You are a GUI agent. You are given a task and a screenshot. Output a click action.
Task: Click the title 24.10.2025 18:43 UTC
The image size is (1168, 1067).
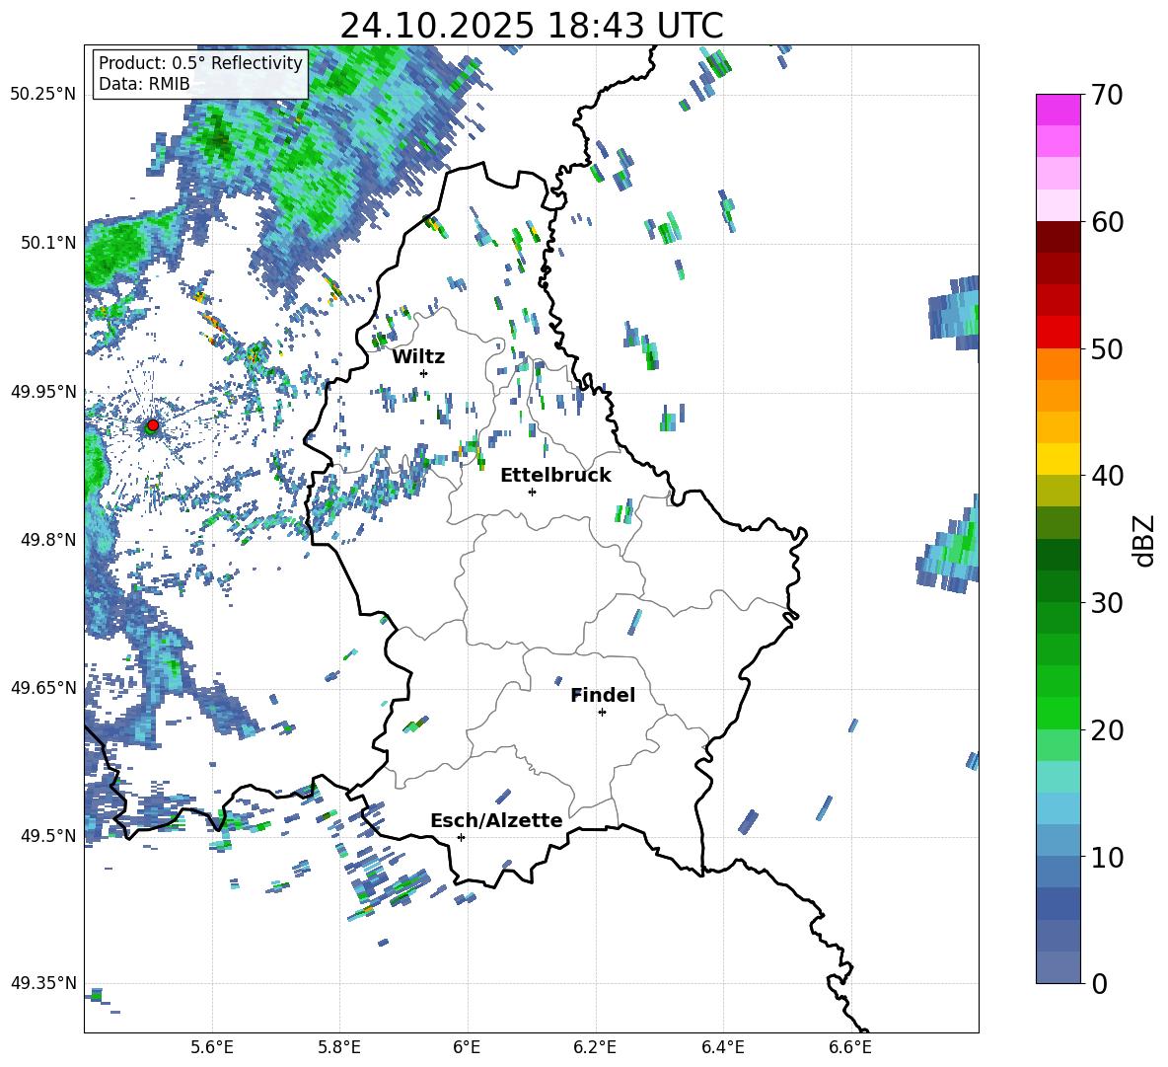(x=531, y=26)
